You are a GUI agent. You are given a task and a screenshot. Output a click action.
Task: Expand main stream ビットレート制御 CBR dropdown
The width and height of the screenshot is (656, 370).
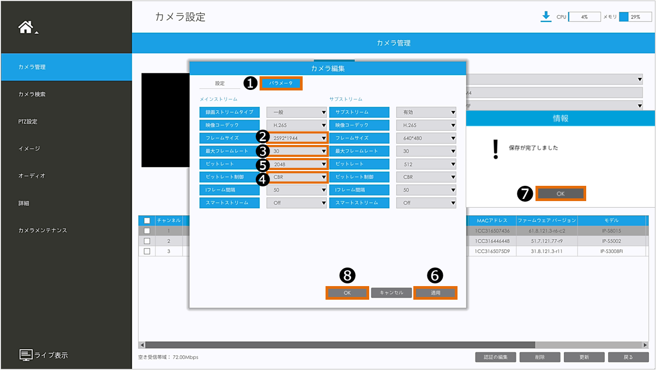coord(297,177)
